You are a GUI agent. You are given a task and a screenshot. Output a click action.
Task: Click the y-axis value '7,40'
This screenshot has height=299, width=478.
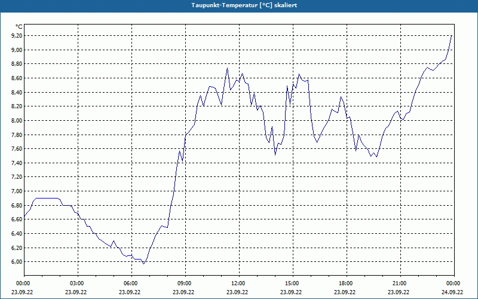point(17,163)
